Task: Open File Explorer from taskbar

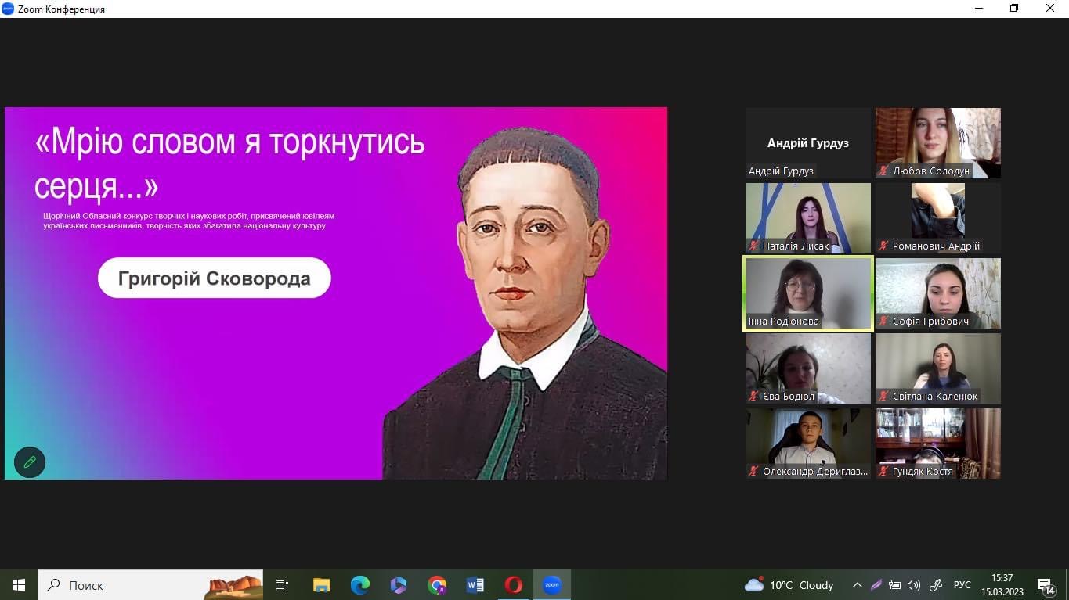Action: coord(322,584)
